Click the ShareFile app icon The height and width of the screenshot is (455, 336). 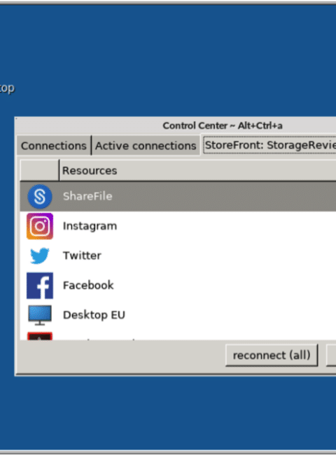tap(40, 197)
